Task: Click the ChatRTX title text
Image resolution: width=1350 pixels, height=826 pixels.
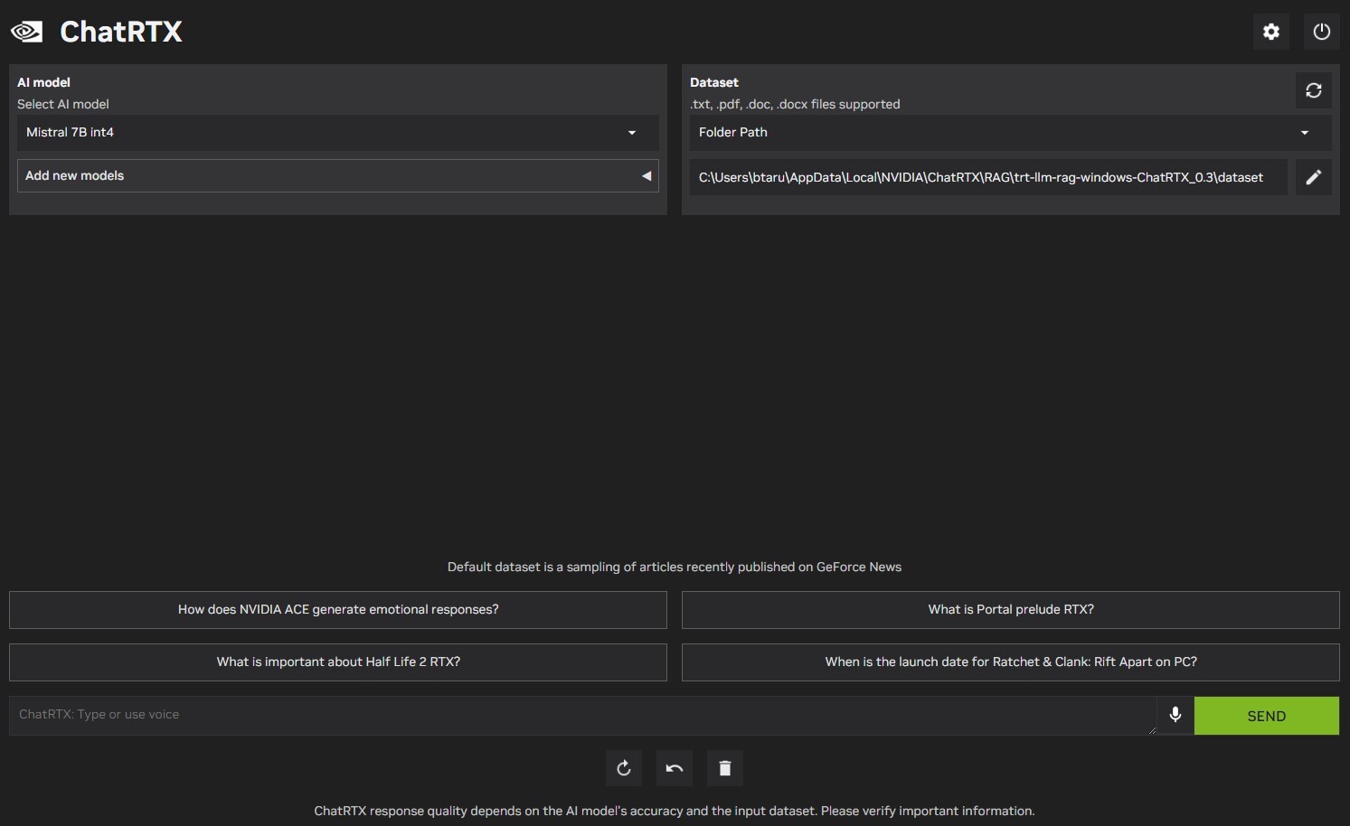Action: [x=121, y=32]
